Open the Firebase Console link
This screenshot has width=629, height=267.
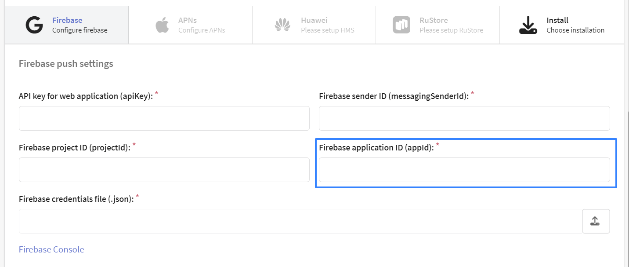coord(51,249)
